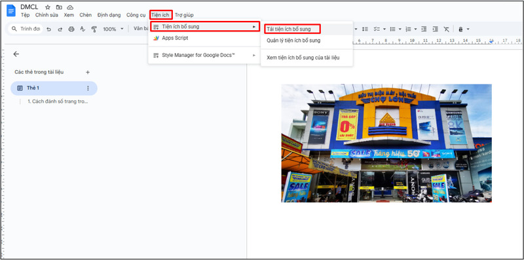
Task: Click the clear formatting icon
Action: click(447, 29)
